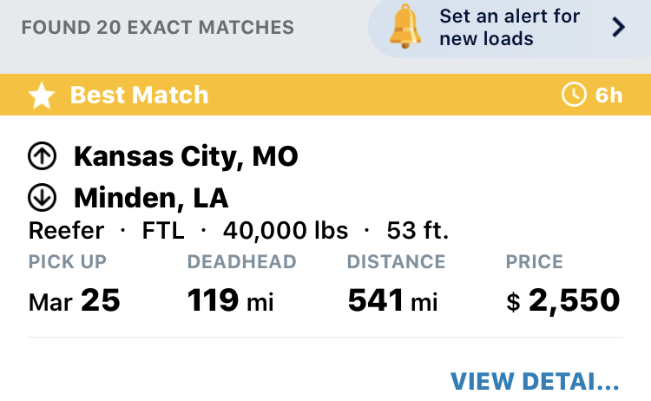Tap the Found 20 Exact Matches header

(158, 28)
